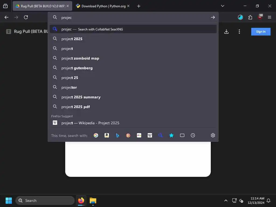Open Firefox View icon in tab bar
Screen dimensions: 276x207
point(5,6)
